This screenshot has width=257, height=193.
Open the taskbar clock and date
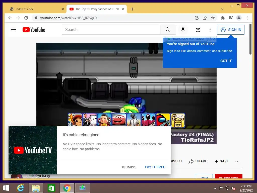[246, 188]
